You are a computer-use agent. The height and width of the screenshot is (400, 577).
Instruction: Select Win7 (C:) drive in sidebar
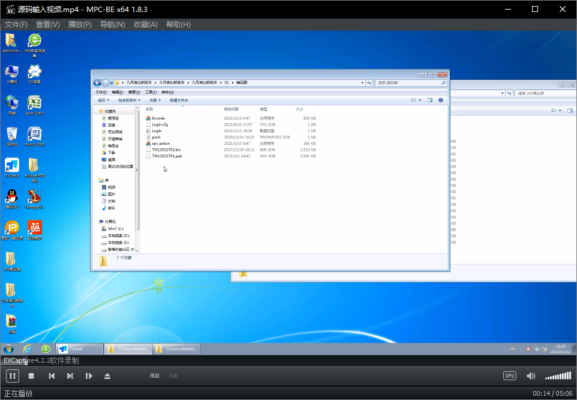[113, 229]
